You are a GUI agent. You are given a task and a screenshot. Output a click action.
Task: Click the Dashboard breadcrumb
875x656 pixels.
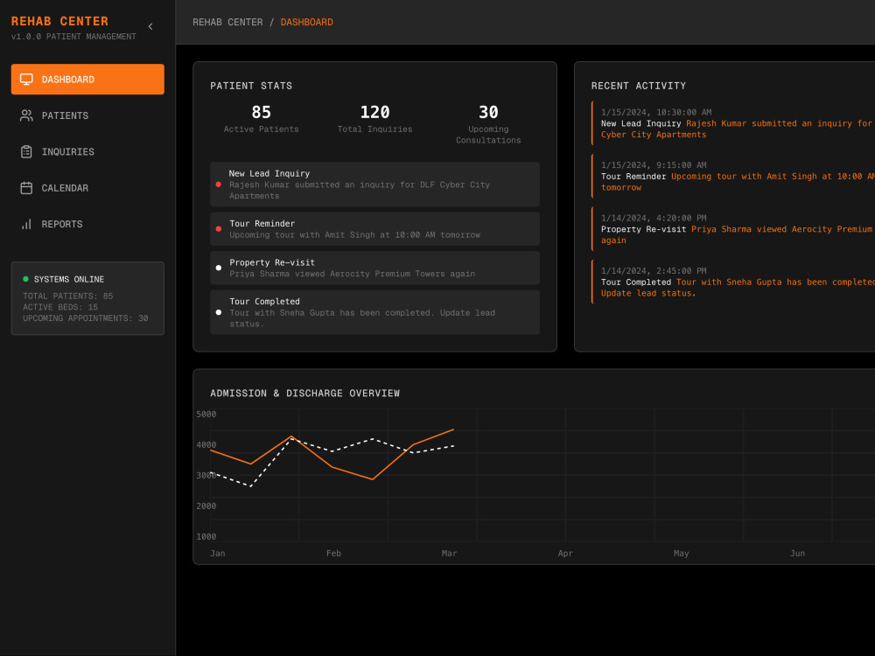tap(306, 23)
